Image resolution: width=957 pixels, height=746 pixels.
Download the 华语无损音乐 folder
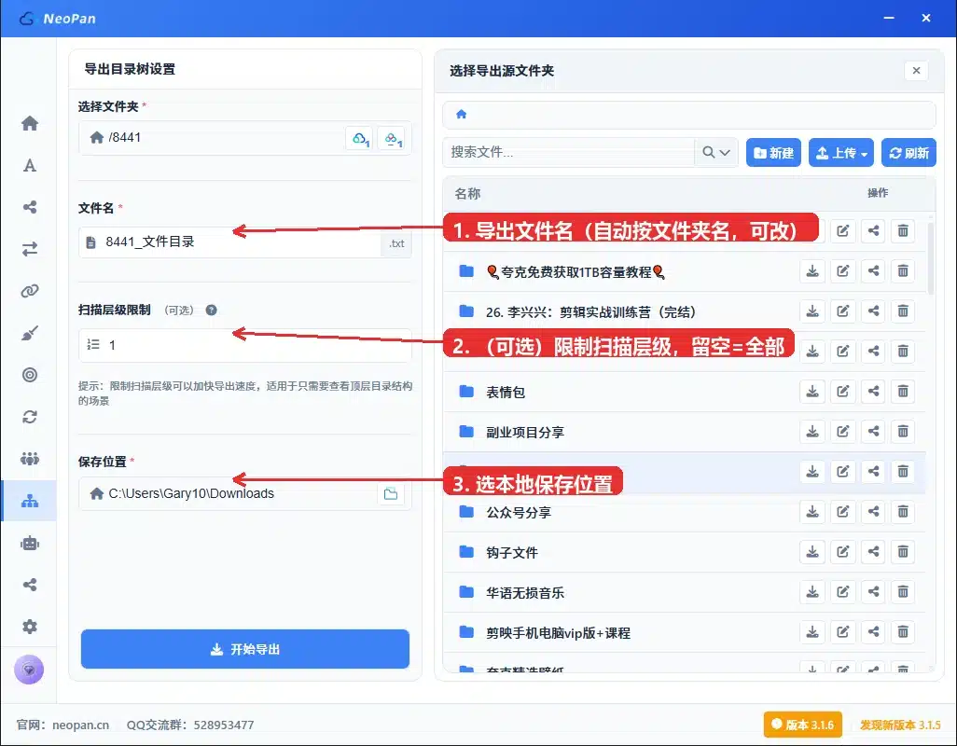(x=812, y=592)
